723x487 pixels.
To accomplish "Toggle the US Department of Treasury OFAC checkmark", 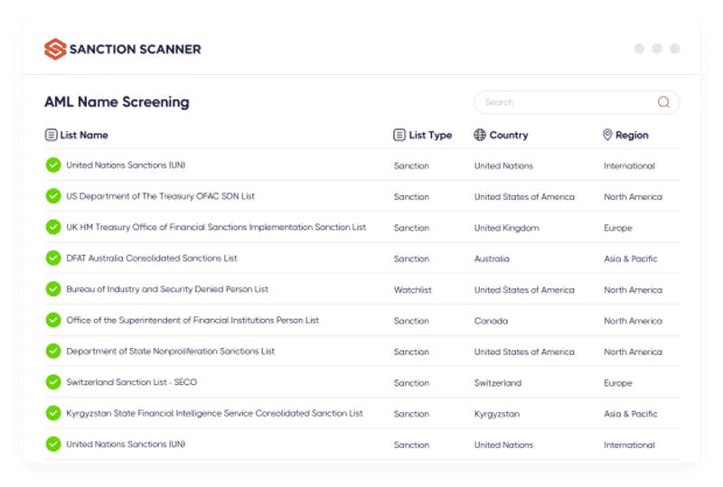I will point(53,196).
